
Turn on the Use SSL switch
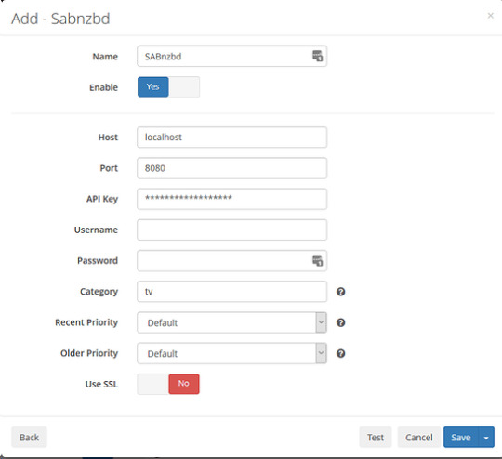coord(168,384)
